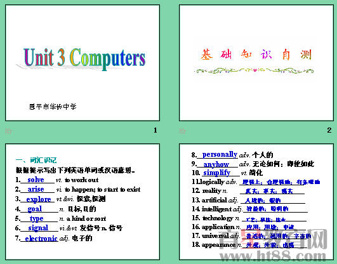
Task: Click slide number 2 label
Action: pyautogui.click(x=329, y=130)
